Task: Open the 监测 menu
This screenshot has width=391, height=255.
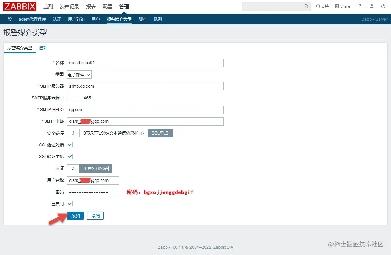Action: coord(48,6)
